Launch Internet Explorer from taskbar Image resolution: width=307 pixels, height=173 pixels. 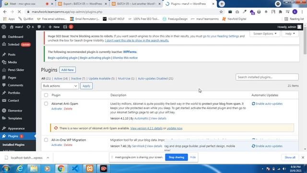pos(20,169)
